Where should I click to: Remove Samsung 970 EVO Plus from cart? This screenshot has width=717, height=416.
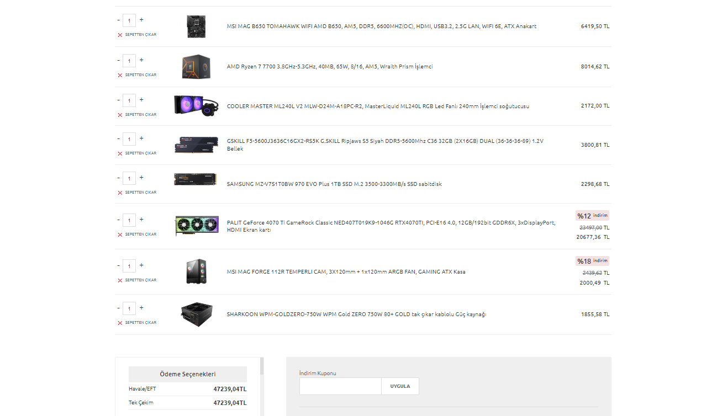[137, 193]
